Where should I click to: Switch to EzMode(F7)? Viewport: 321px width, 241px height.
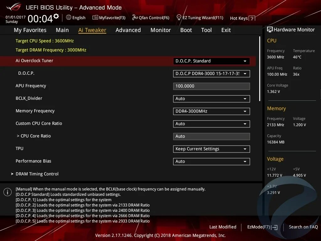[x=262, y=227]
